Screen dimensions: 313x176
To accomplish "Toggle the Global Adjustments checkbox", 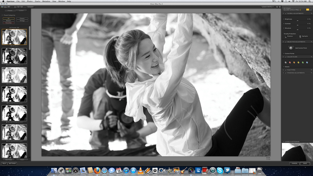I will (285, 13).
